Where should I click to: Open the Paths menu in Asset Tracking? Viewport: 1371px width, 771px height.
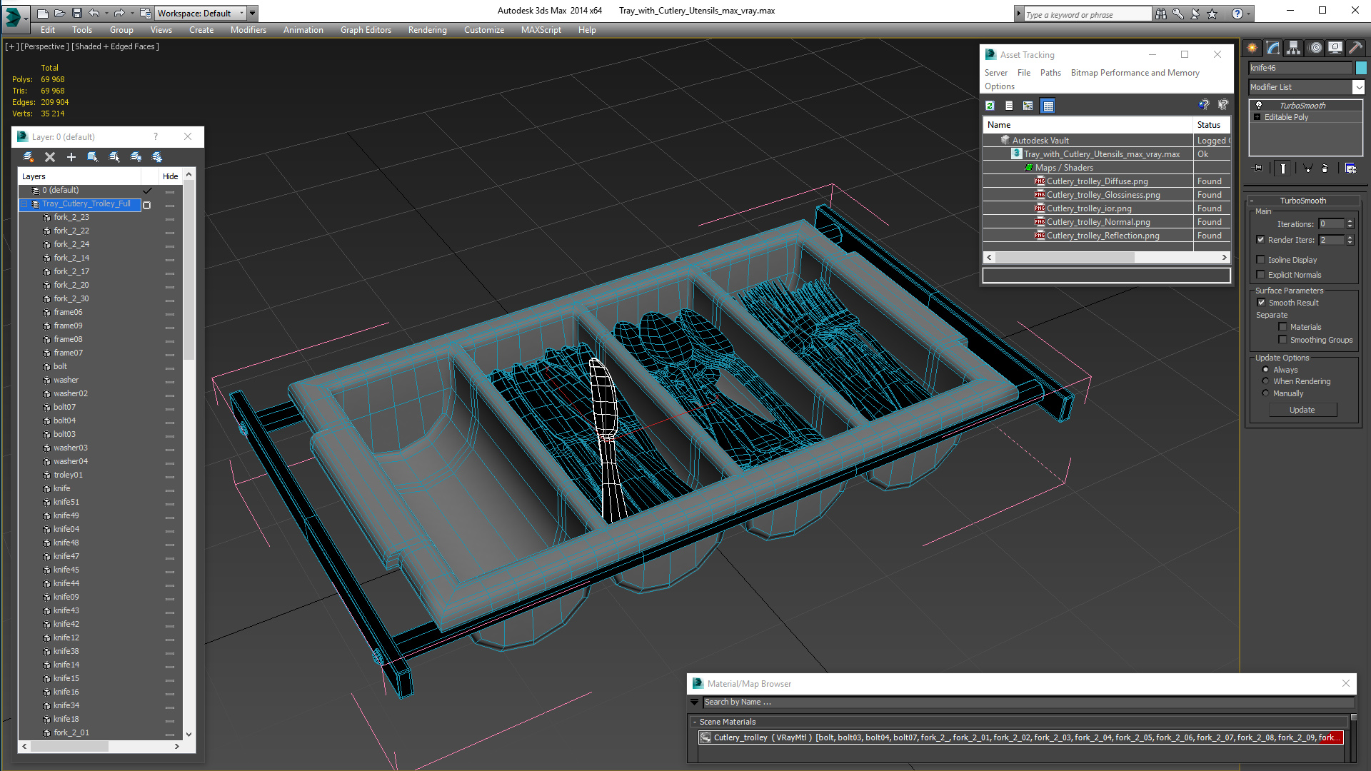pos(1050,73)
